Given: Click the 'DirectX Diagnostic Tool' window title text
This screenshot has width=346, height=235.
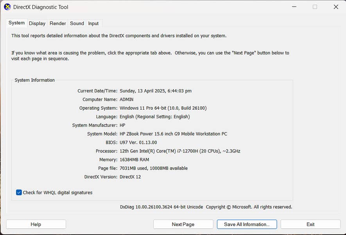Looking at the screenshot, I should coord(41,7).
